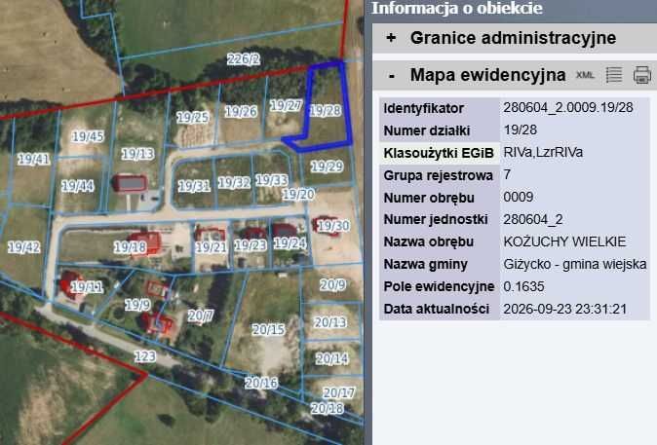The height and width of the screenshot is (445, 657).
Task: Click parcel label 20/14
Action: 331,358
